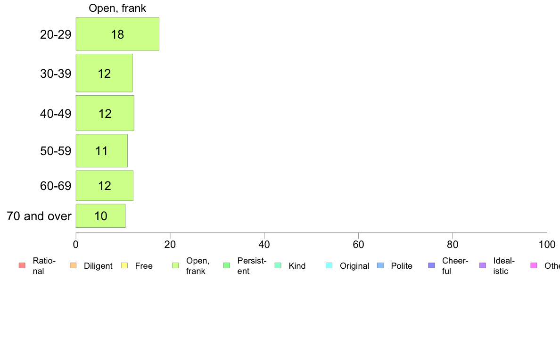This screenshot has height=347, width=560.
Task: Click the Open, frank chart title
Action: click(x=117, y=8)
